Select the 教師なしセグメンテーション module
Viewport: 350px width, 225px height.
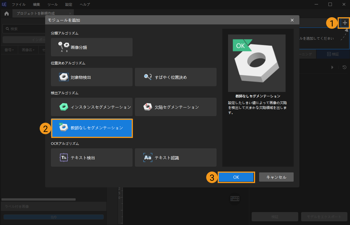(x=92, y=128)
